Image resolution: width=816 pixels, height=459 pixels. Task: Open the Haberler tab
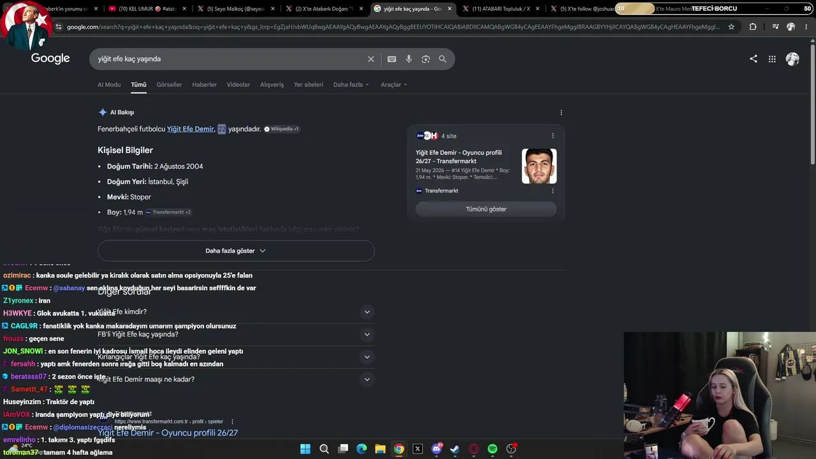pos(204,85)
